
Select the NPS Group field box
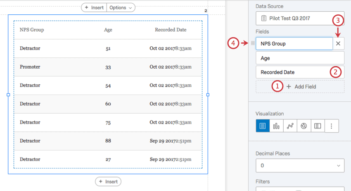point(294,43)
